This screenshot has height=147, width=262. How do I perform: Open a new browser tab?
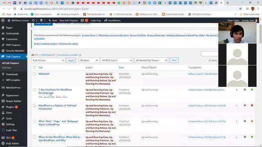(228, 3)
